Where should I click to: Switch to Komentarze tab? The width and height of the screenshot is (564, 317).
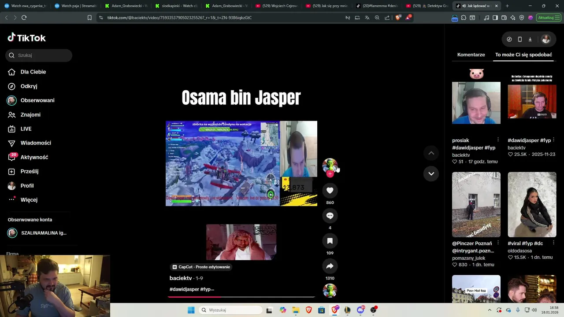[471, 55]
